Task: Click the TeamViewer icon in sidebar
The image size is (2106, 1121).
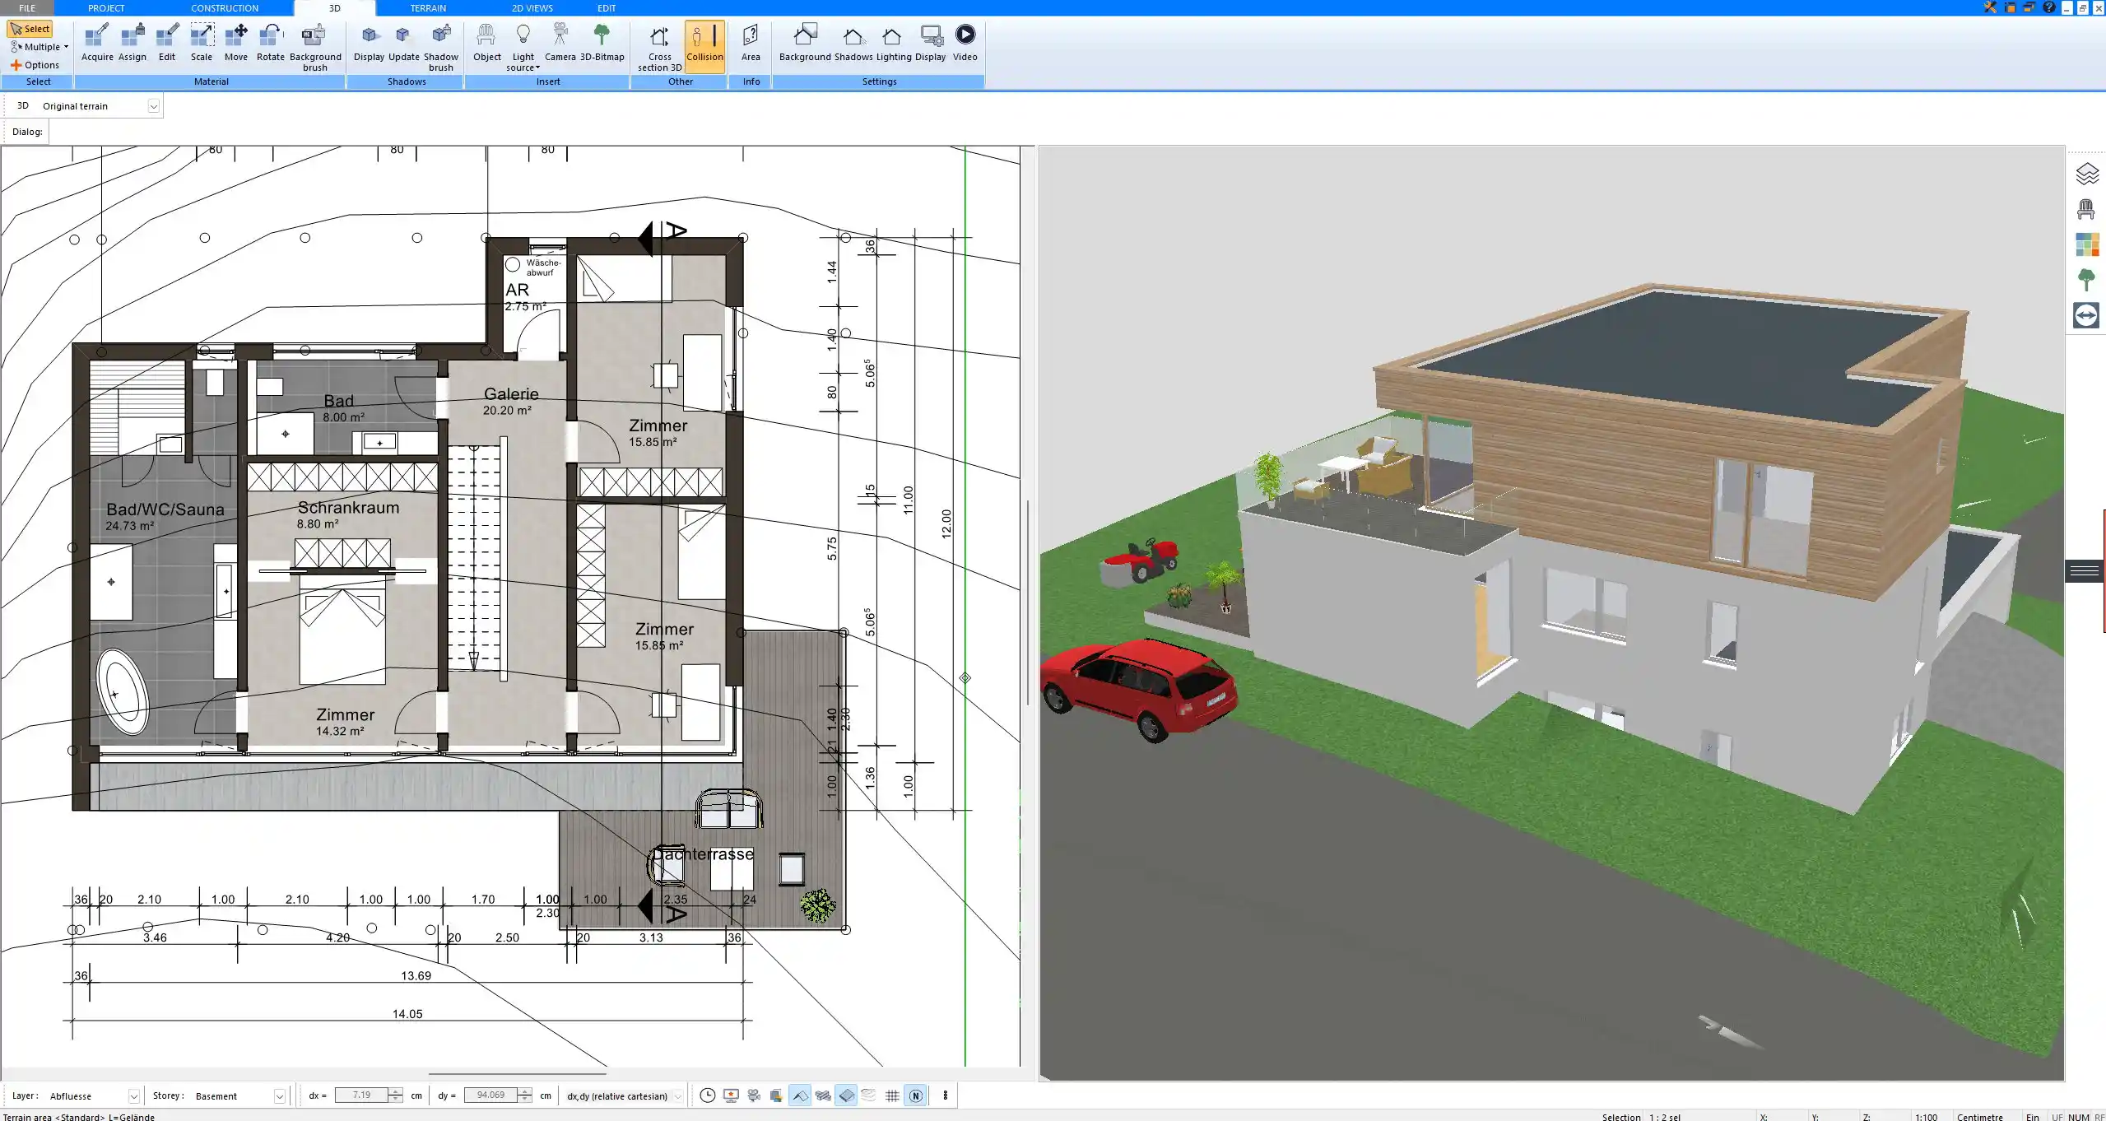Action: pos(2086,315)
